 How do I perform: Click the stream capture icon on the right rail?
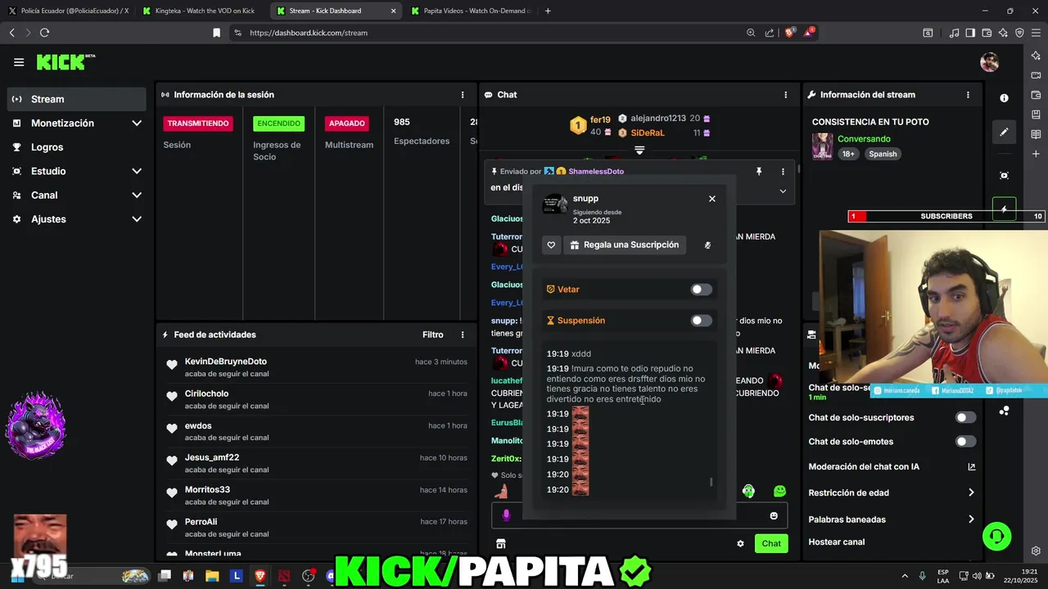tap(1004, 176)
